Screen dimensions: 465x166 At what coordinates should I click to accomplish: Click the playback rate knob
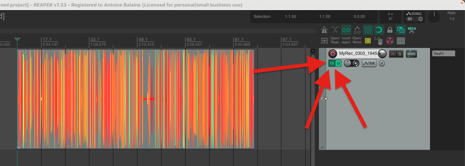(x=434, y=16)
